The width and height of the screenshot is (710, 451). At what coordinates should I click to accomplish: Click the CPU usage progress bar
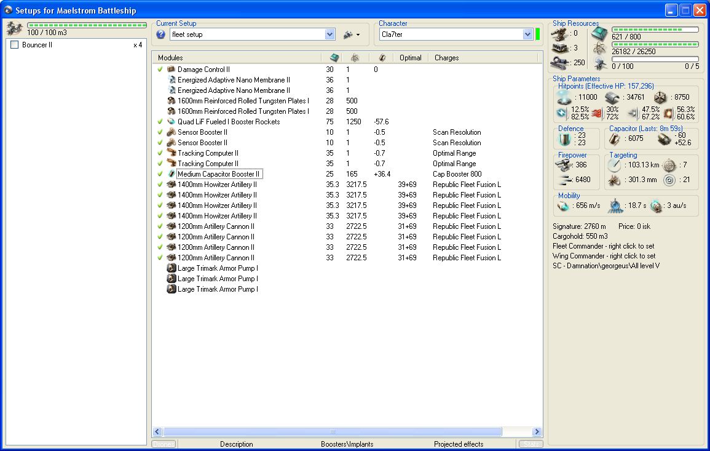coord(655,30)
